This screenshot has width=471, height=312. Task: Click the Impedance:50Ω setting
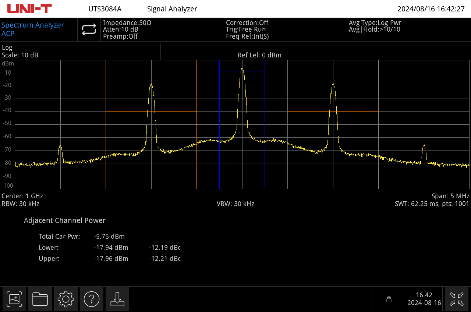(x=127, y=23)
